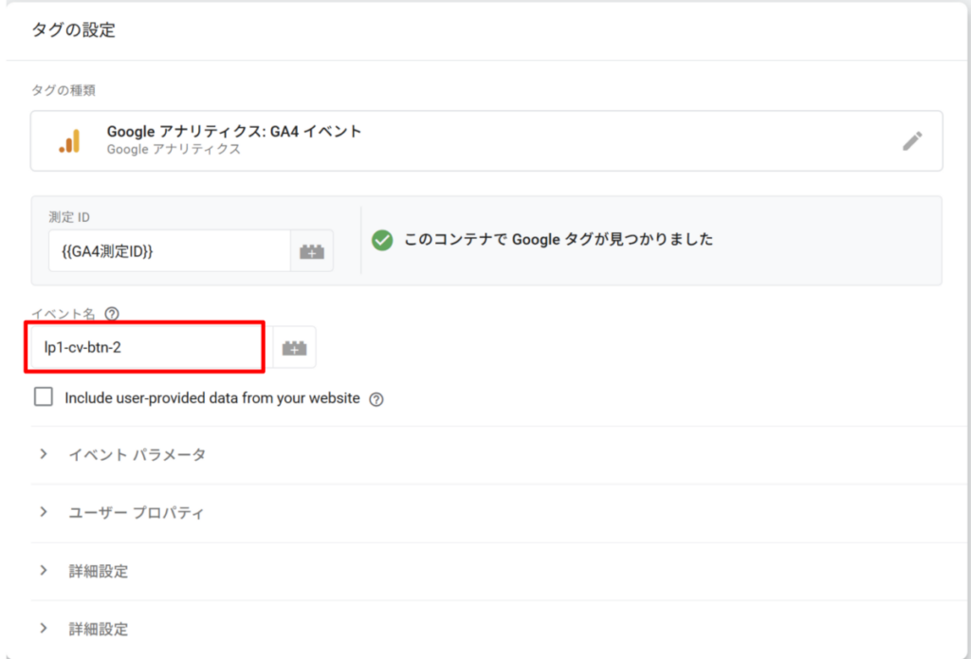Click the 'Google アナリティクス' subtitle under tag type
971x659 pixels.
point(174,150)
